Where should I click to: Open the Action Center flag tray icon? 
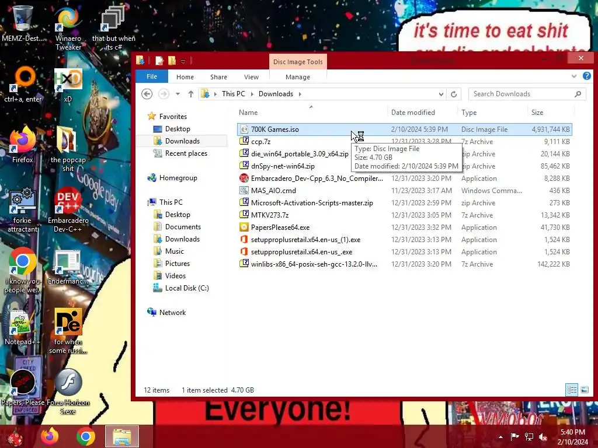coord(514,437)
